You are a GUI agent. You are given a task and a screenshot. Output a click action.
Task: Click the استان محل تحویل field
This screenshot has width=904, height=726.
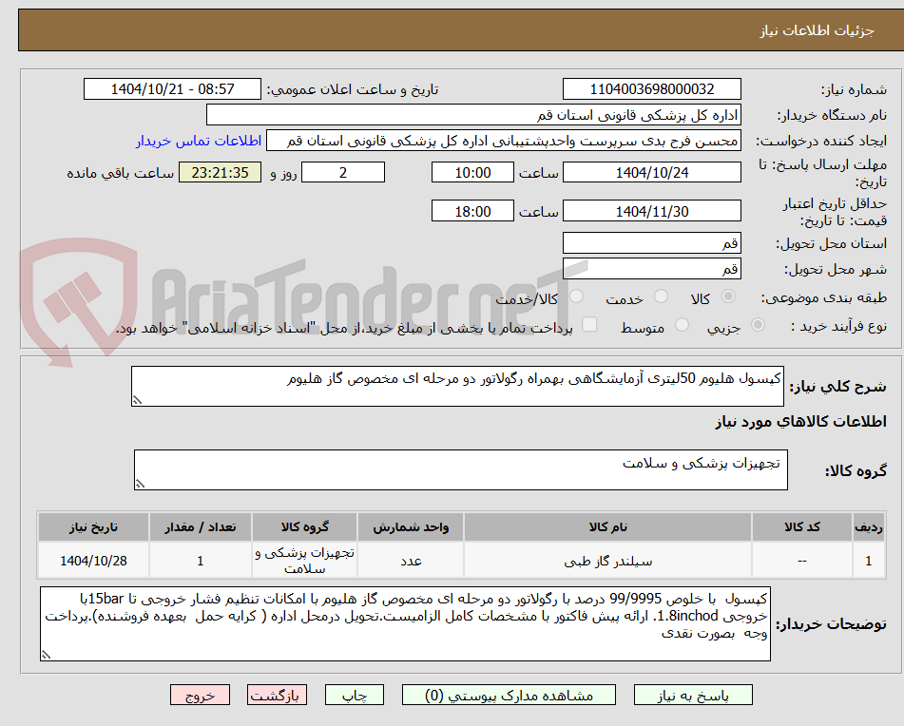pyautogui.click(x=652, y=243)
